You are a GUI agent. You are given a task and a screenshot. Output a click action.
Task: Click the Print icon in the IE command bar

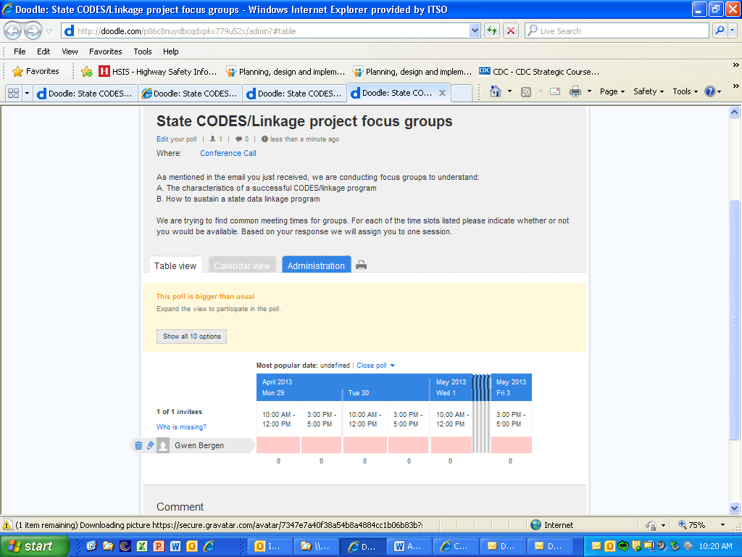pos(575,92)
